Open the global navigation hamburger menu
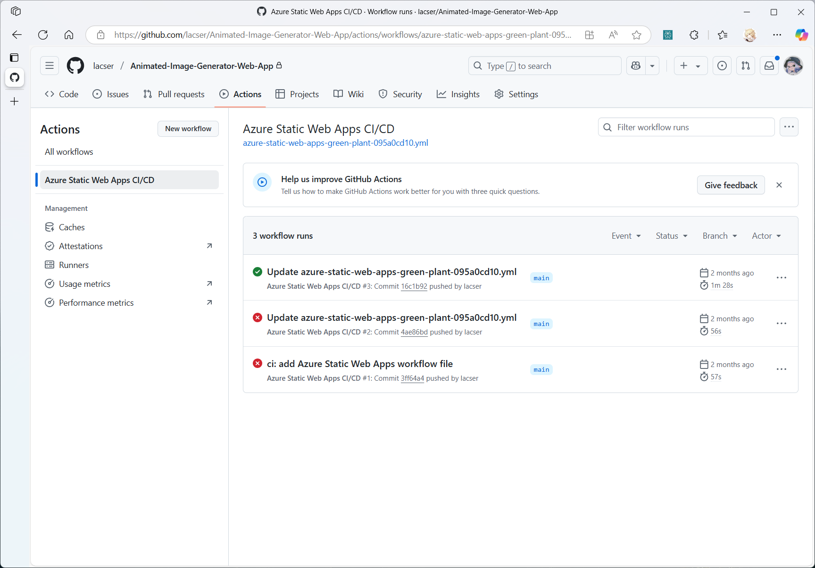The width and height of the screenshot is (815, 568). click(x=50, y=66)
